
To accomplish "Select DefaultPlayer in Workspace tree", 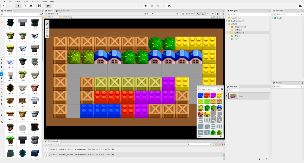I will [235, 18].
